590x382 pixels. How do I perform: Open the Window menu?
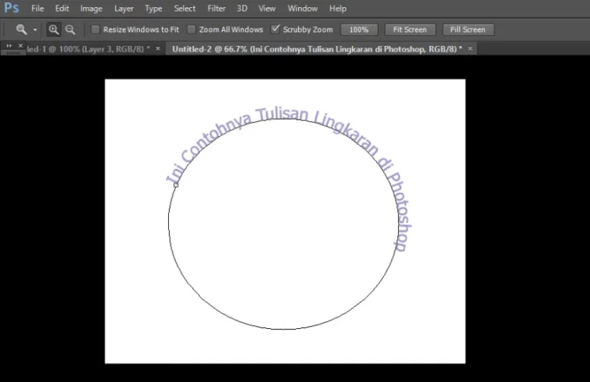click(303, 8)
